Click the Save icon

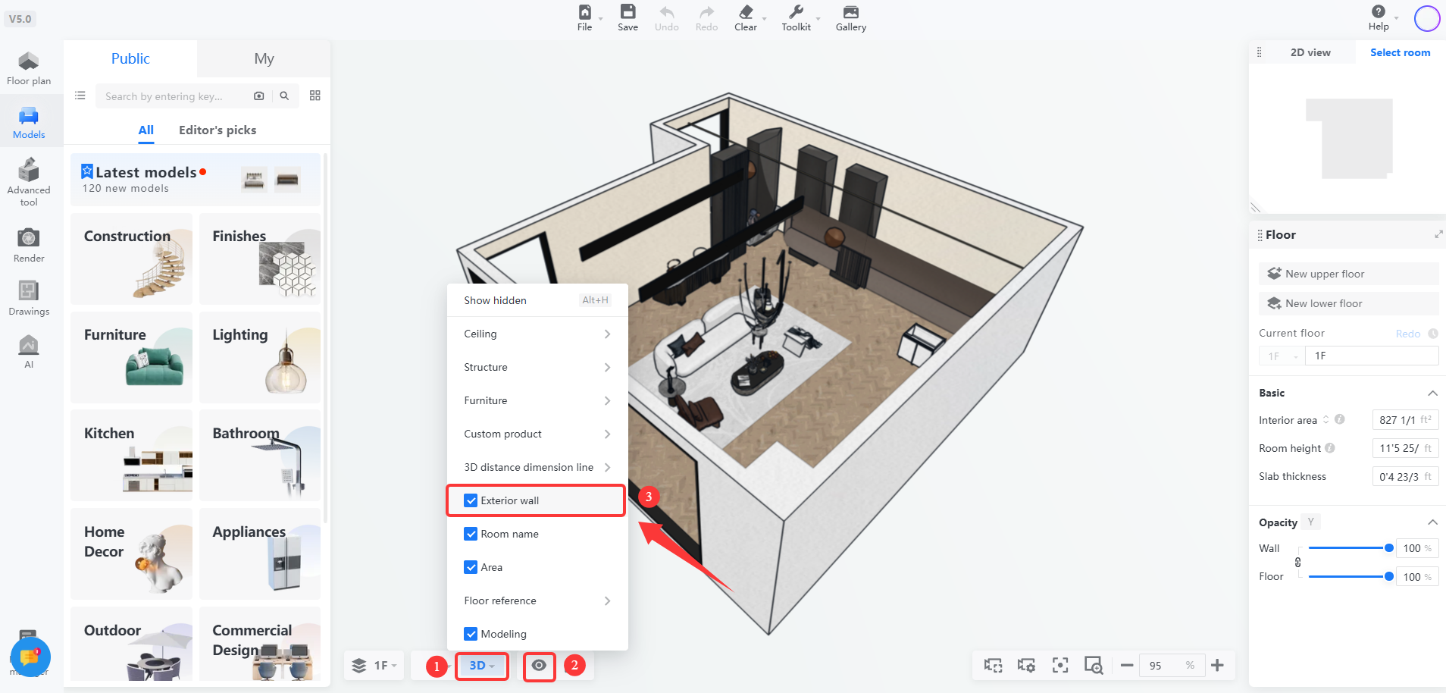(x=628, y=11)
